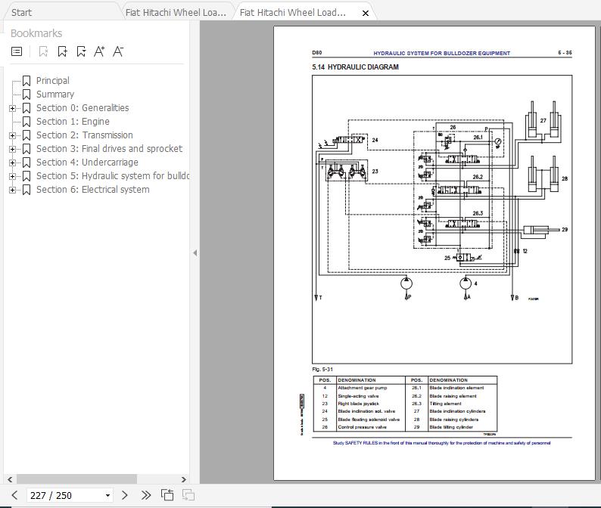Collapse the bookmarks panel using splitter arrow

pyautogui.click(x=195, y=252)
